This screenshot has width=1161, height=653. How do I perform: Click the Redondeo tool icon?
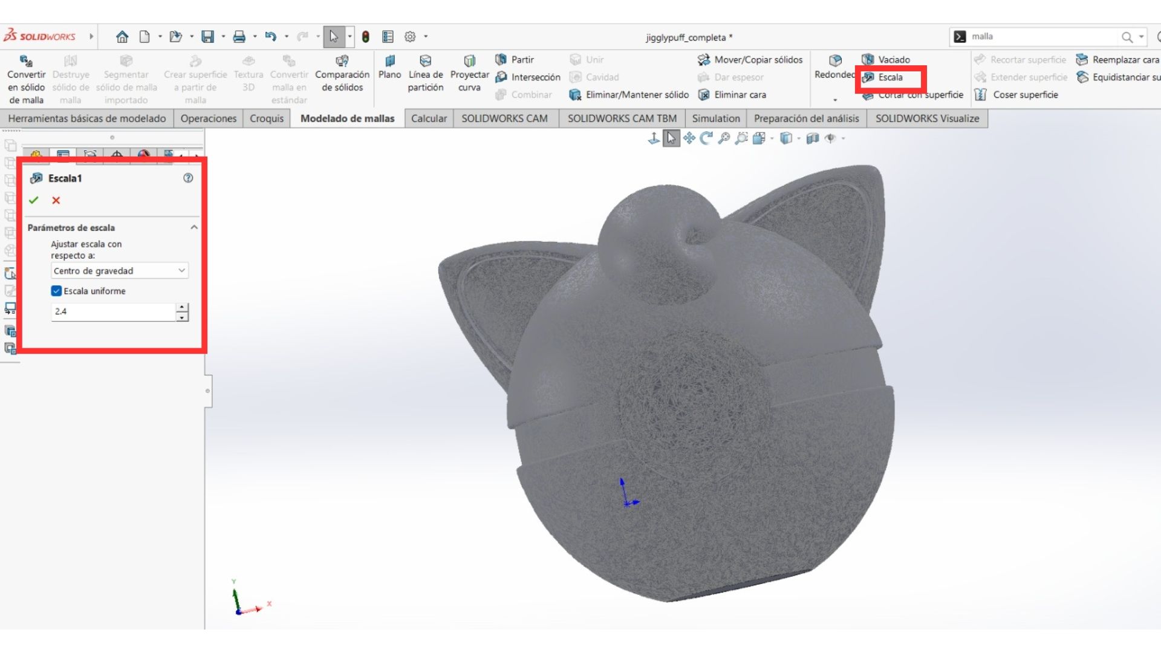click(x=835, y=60)
